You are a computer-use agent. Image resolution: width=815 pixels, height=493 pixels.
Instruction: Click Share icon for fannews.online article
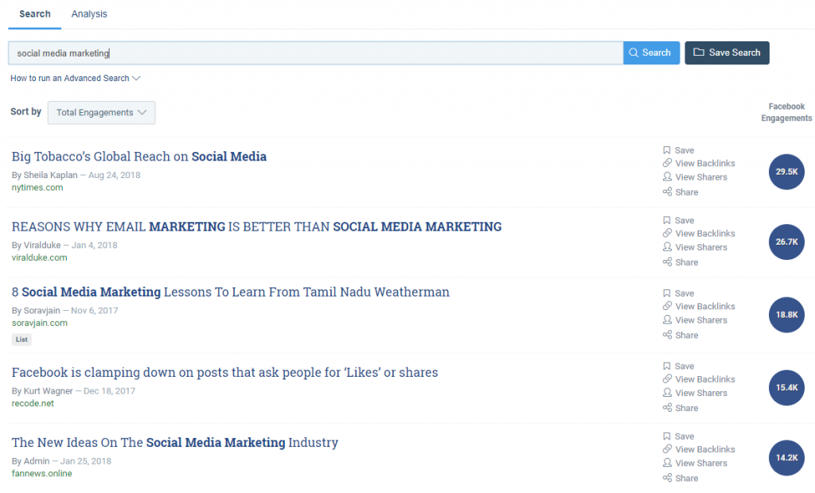[668, 479]
